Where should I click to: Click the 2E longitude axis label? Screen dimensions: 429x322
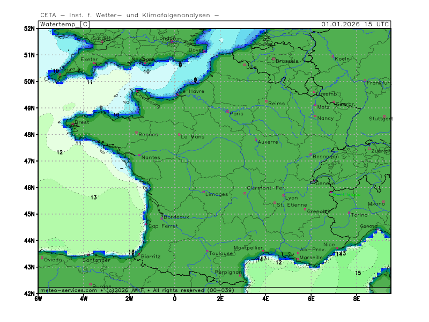click(x=220, y=299)
